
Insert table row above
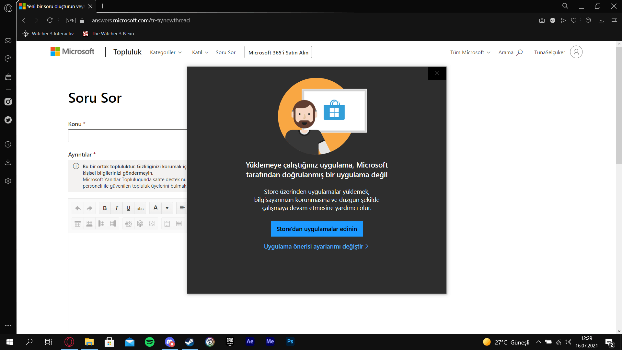(78, 224)
